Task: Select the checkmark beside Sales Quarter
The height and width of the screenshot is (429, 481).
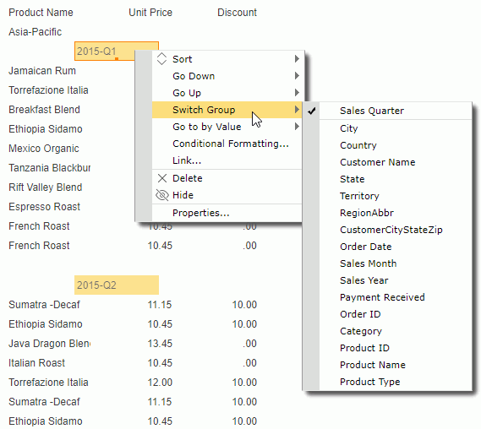Action: pos(311,111)
